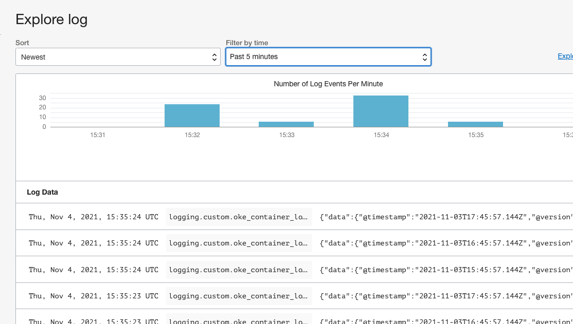Screen dimensions: 573x324
Task: Follow the Explore link at top right
Action: tap(565, 56)
